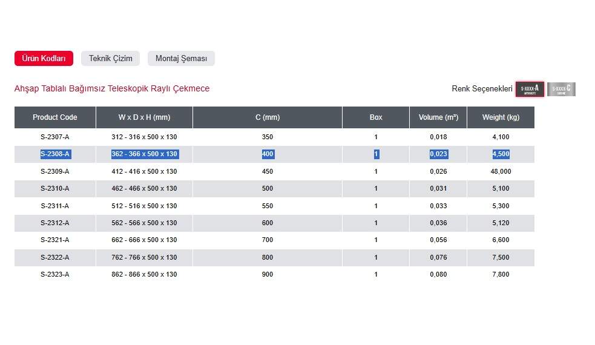The image size is (595, 345).
Task: Select the S-2312-A product code cell
Action: pyautogui.click(x=55, y=223)
